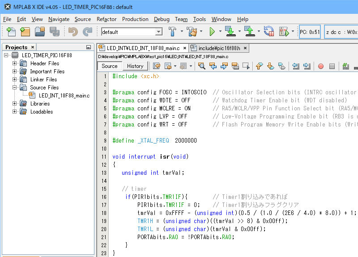Open the File menu

tap(7, 19)
